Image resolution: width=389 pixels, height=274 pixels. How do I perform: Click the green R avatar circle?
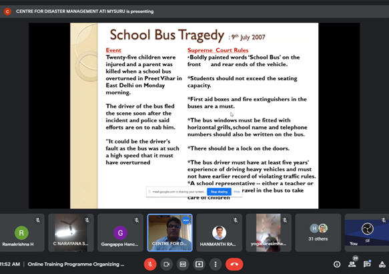[21, 233]
